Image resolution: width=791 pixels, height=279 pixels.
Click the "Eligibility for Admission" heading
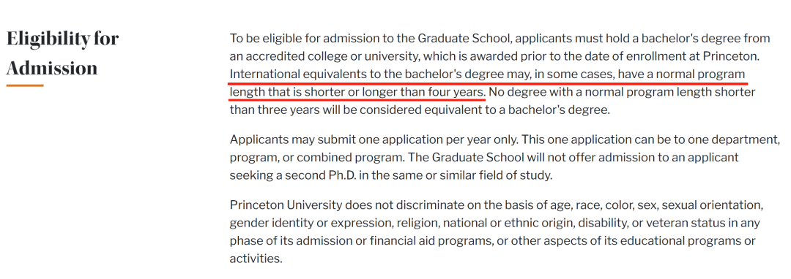point(62,53)
